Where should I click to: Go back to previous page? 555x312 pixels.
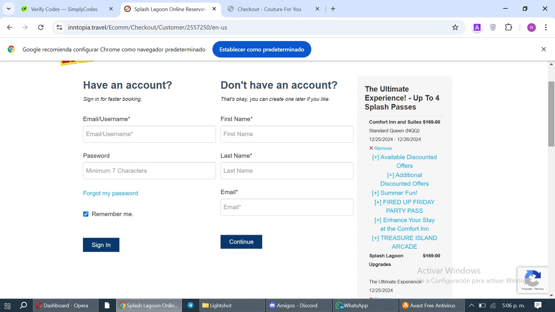(10, 27)
